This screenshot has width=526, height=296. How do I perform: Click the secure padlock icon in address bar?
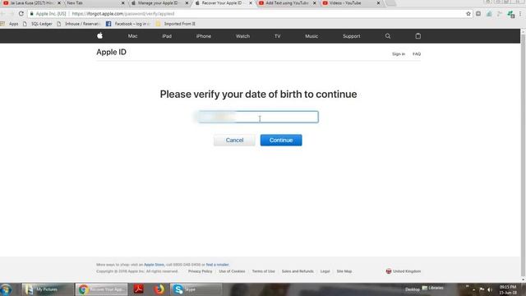[x=31, y=14]
